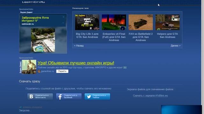Click the 18+ age badge in ad
This screenshot has height=114, width=204.
125,67
